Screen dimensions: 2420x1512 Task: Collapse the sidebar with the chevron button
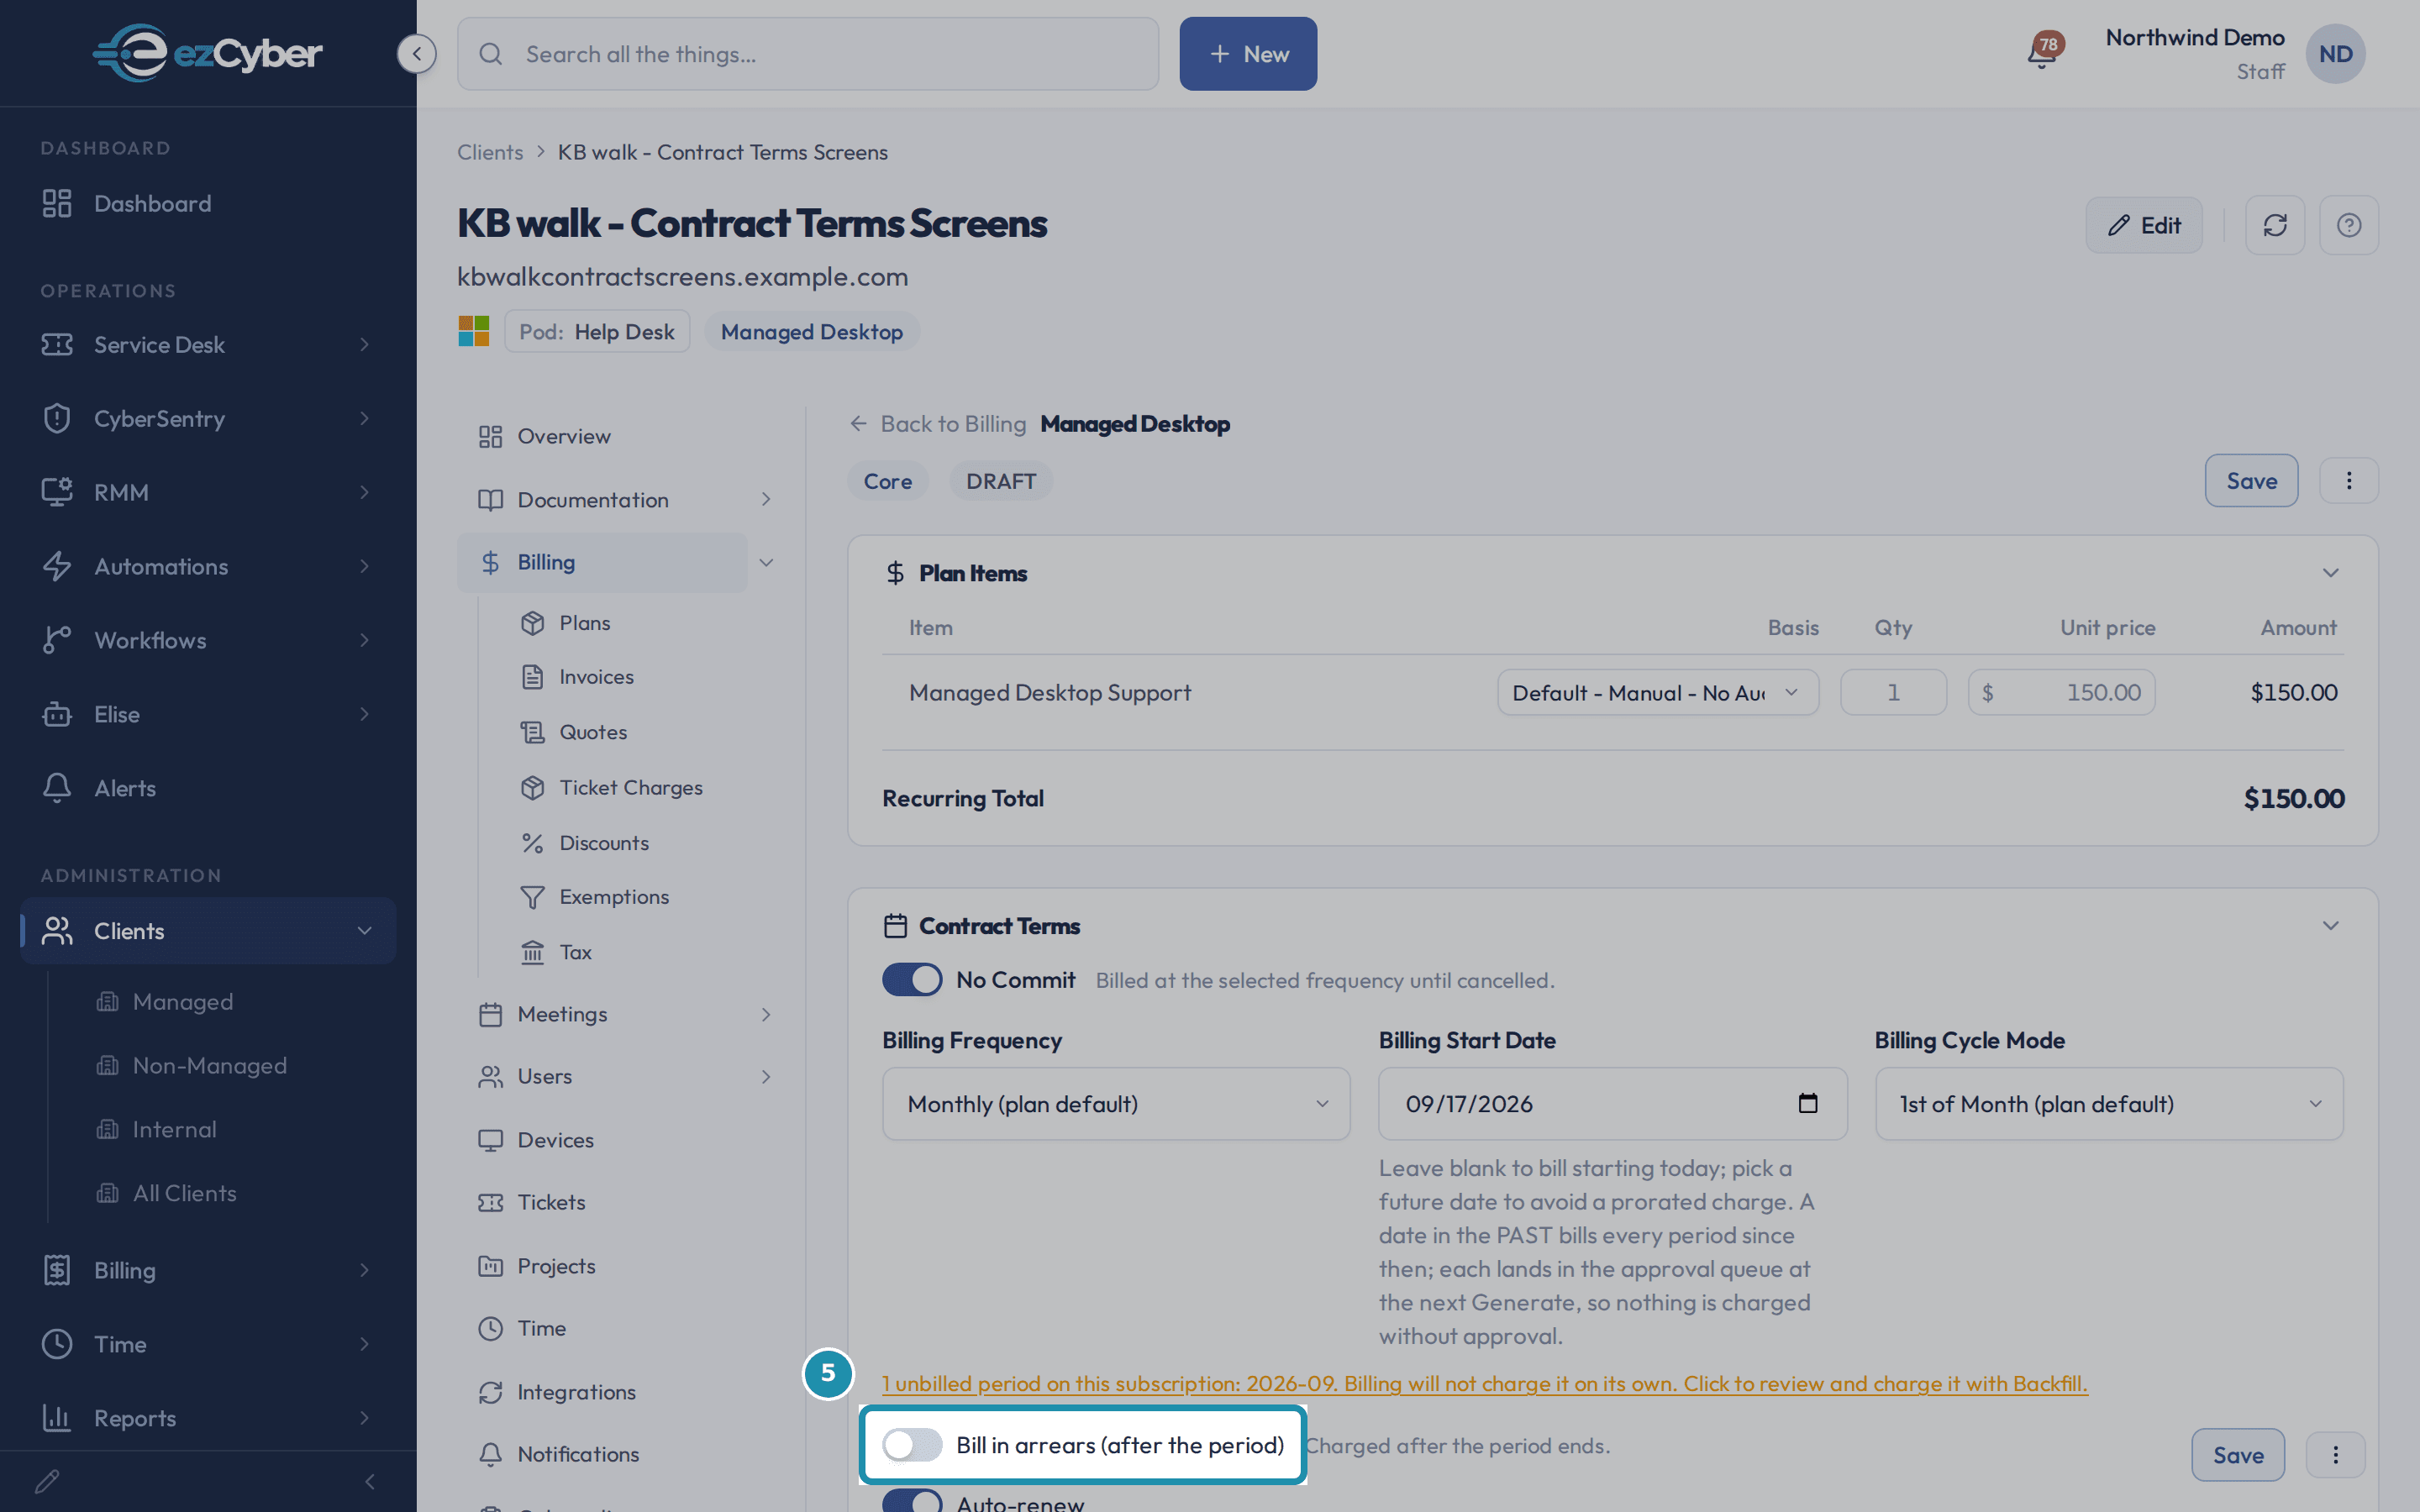coord(416,54)
